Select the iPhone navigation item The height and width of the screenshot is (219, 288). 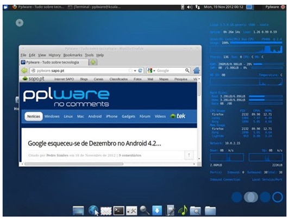click(x=112, y=116)
